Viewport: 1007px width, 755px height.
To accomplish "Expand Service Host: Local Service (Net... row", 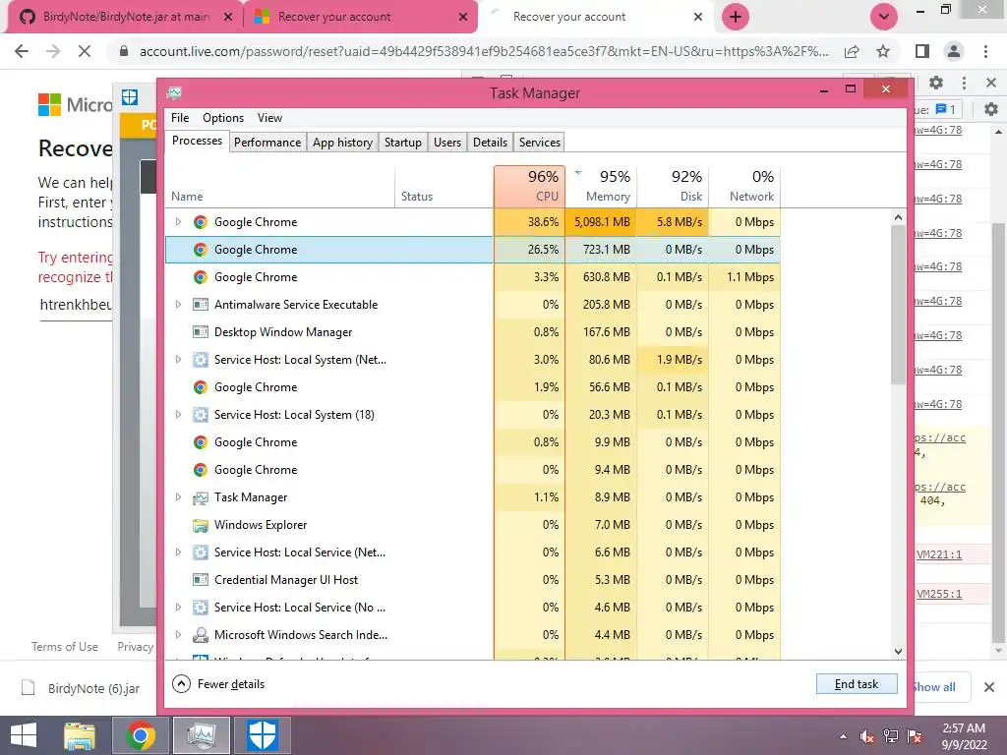I will point(178,552).
